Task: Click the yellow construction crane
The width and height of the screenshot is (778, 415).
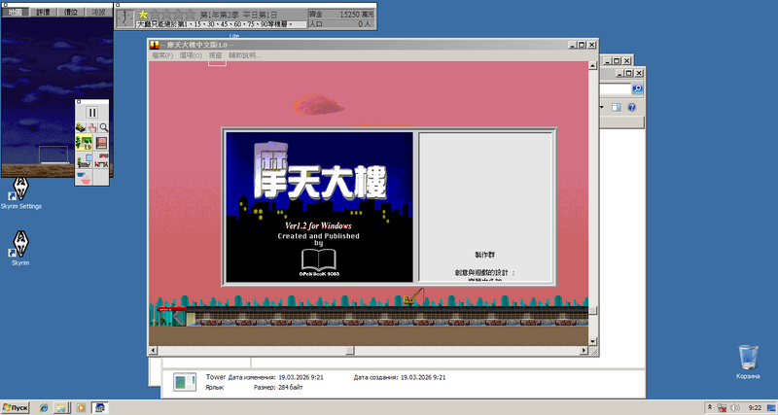Action: 412,296
